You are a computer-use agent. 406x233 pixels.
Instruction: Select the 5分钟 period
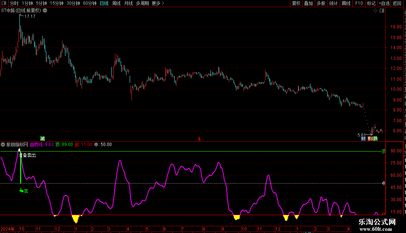pos(41,3)
